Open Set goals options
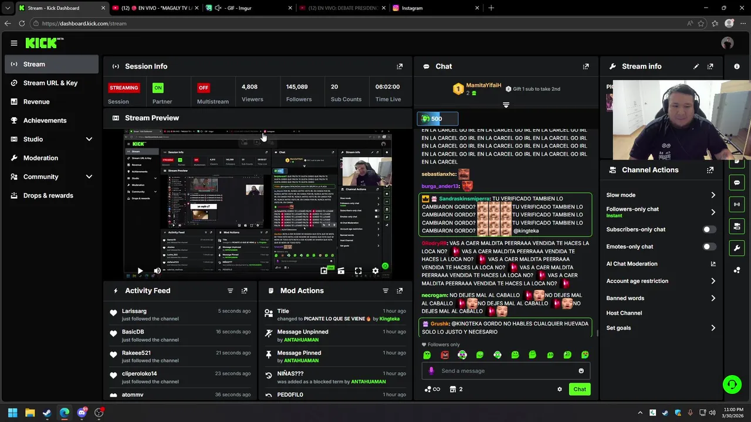 click(661, 328)
